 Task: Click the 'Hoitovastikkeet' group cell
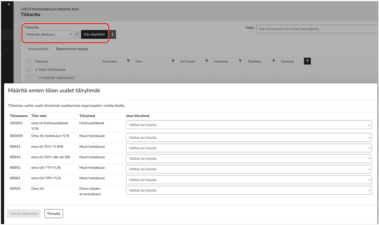pyautogui.click(x=92, y=123)
